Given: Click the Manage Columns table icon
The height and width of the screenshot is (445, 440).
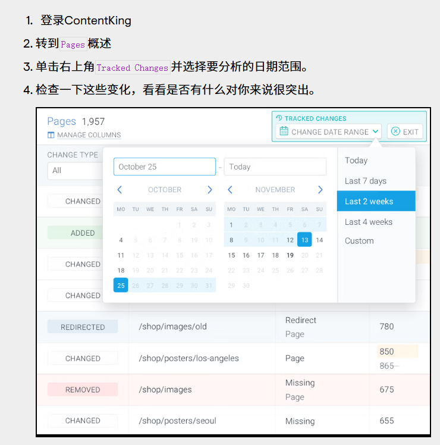Looking at the screenshot, I should 51,135.
